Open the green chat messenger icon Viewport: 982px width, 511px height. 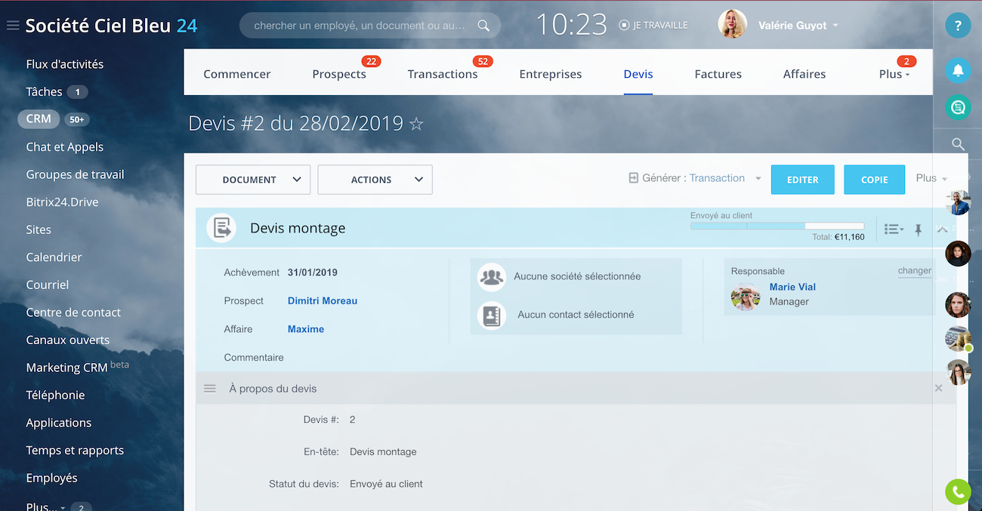[x=958, y=107]
